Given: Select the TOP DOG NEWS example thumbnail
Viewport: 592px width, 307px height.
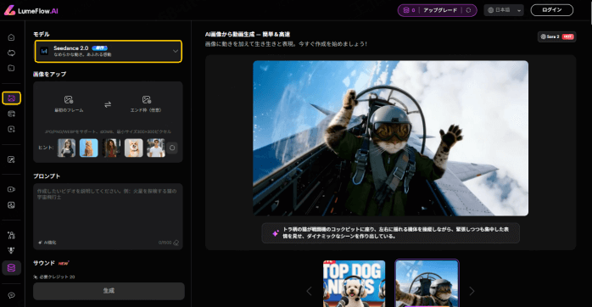Looking at the screenshot, I should point(355,283).
